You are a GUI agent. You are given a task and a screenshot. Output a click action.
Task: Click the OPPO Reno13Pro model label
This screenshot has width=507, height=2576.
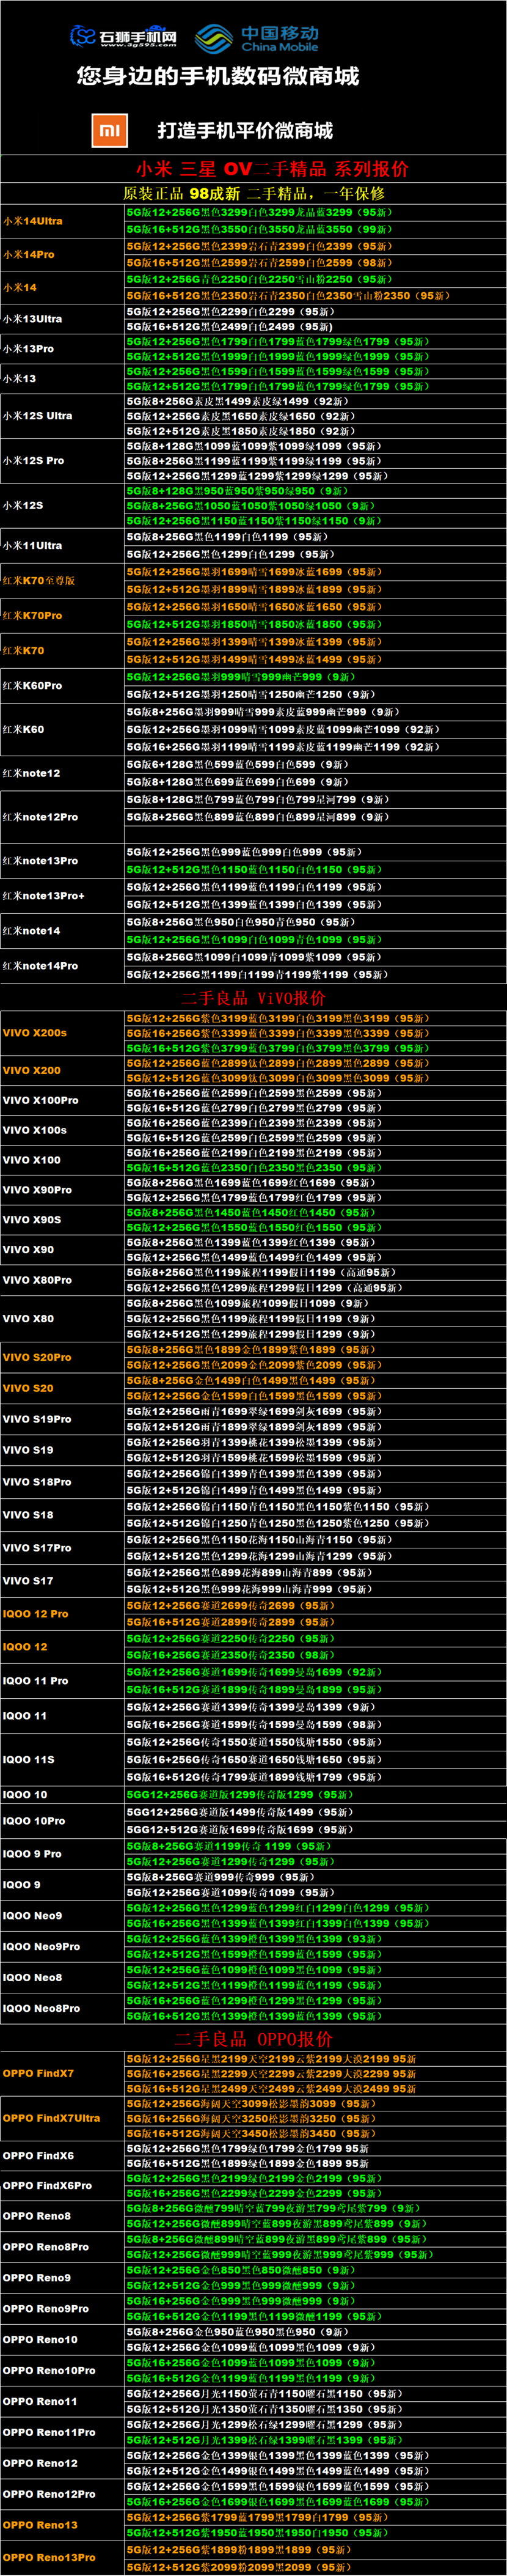coord(49,2557)
